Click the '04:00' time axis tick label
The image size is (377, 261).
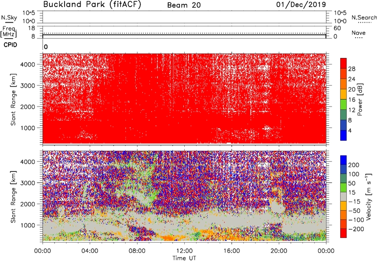(x=90, y=251)
